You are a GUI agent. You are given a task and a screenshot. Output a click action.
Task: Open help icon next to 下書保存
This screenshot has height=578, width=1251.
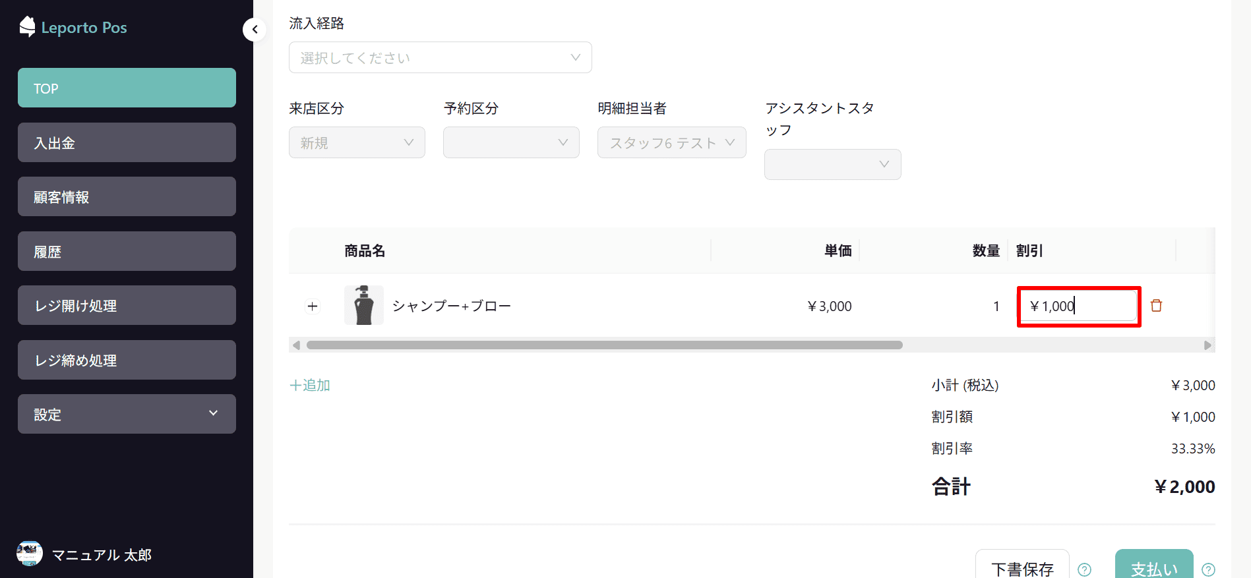coord(1084,569)
